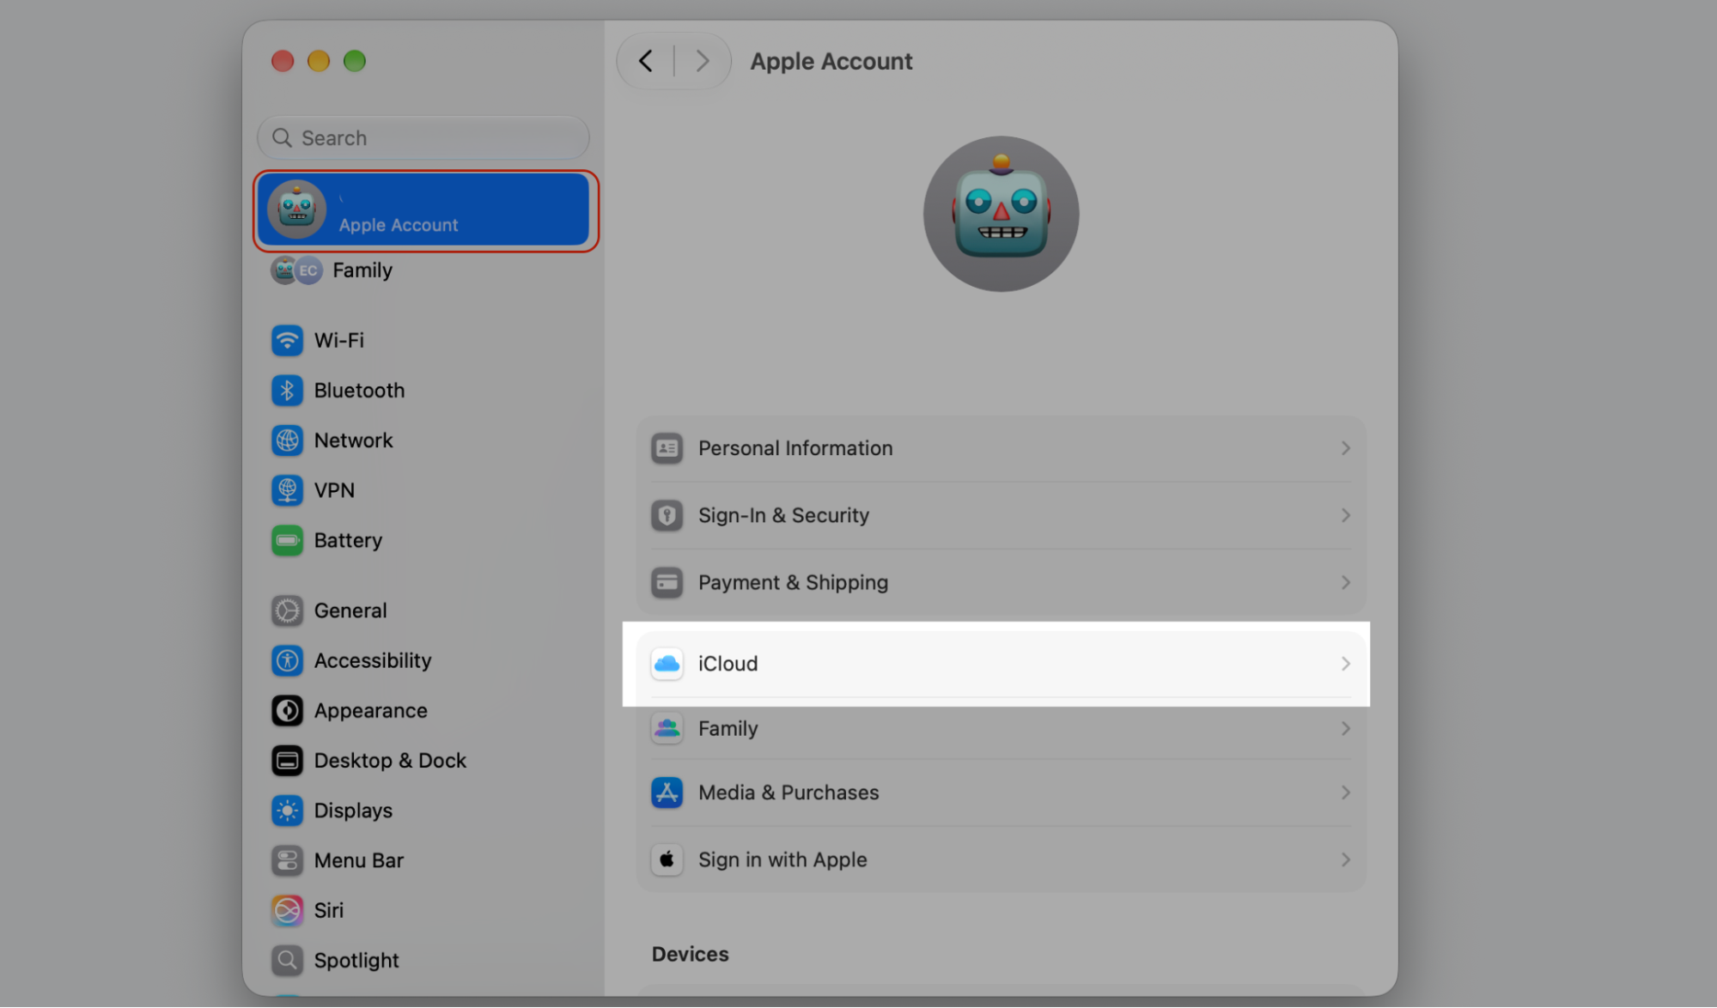Click the robot avatar in sidebar
Screen dimensions: 1717x1008
point(296,209)
